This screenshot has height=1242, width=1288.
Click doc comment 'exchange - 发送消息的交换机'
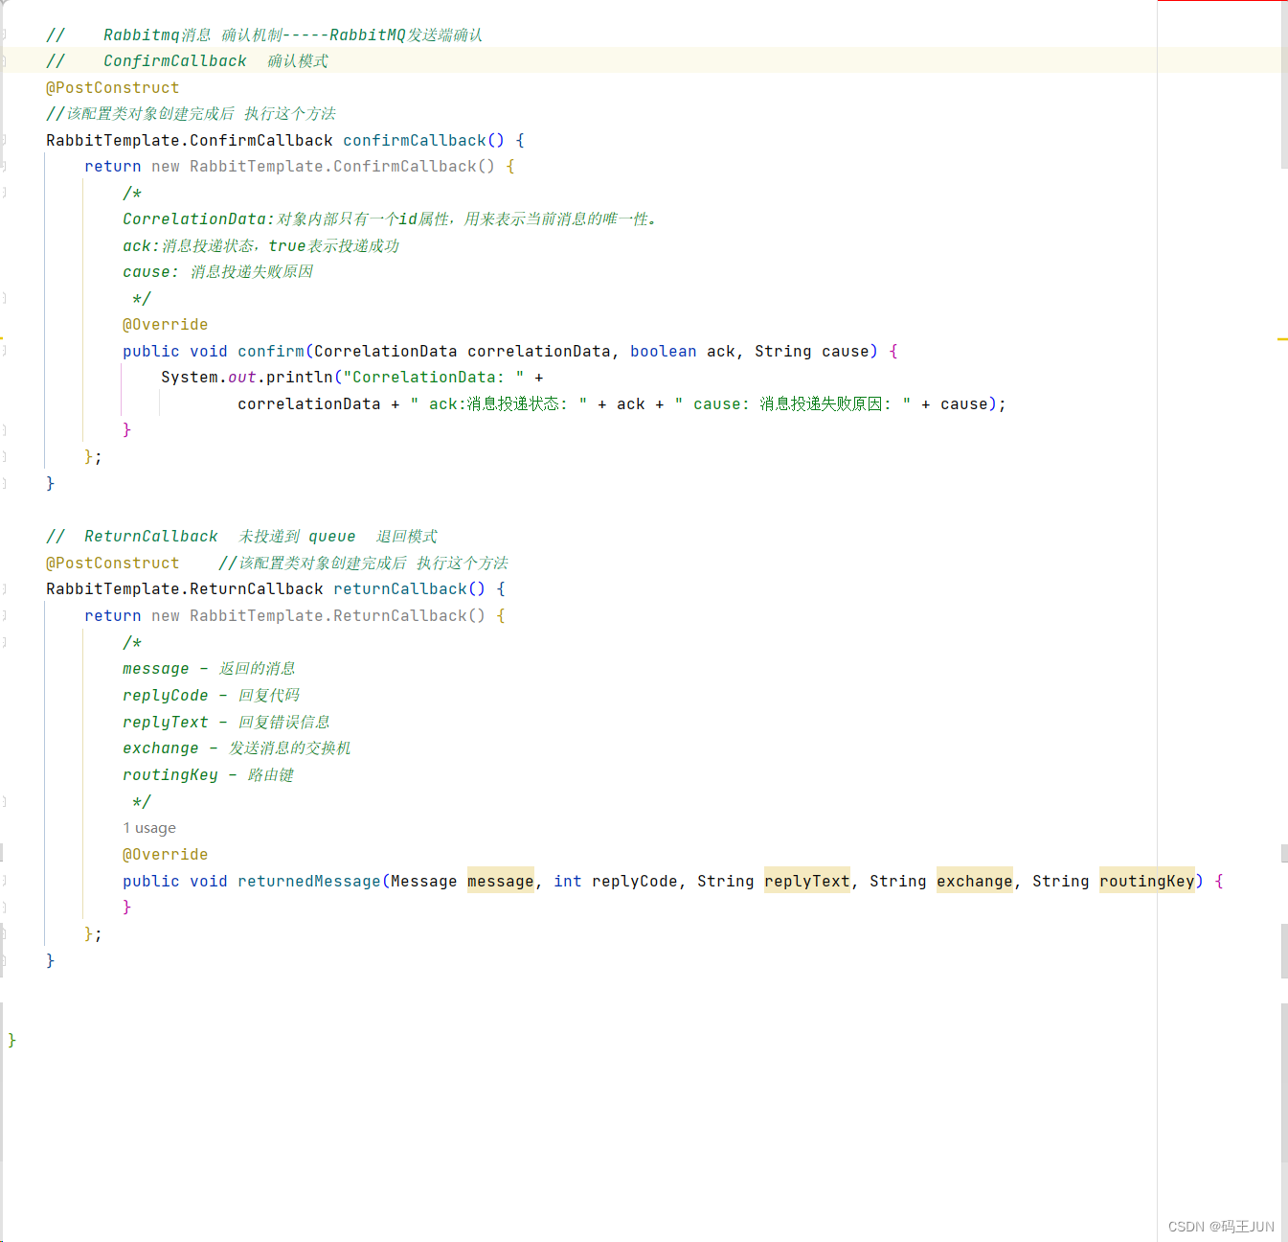(x=237, y=747)
